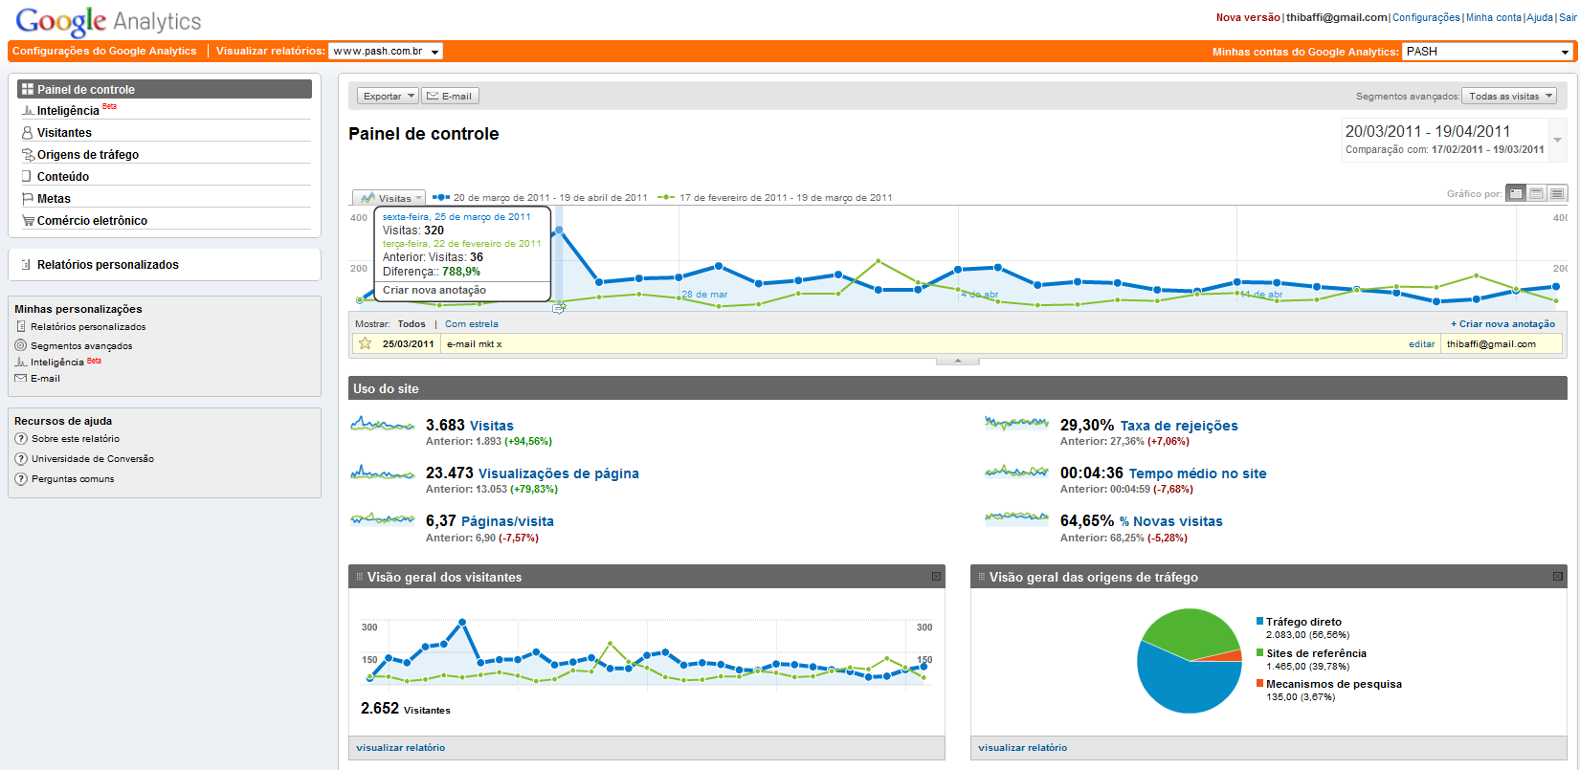Click the Visitantes person icon
The image size is (1580, 770).
tap(28, 133)
